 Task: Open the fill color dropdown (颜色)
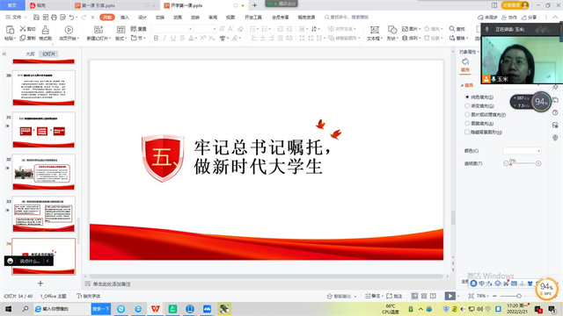[x=522, y=151]
